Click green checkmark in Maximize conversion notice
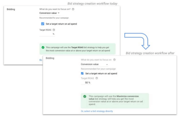Screen dimensions: 195x119 [x=85, y=96]
